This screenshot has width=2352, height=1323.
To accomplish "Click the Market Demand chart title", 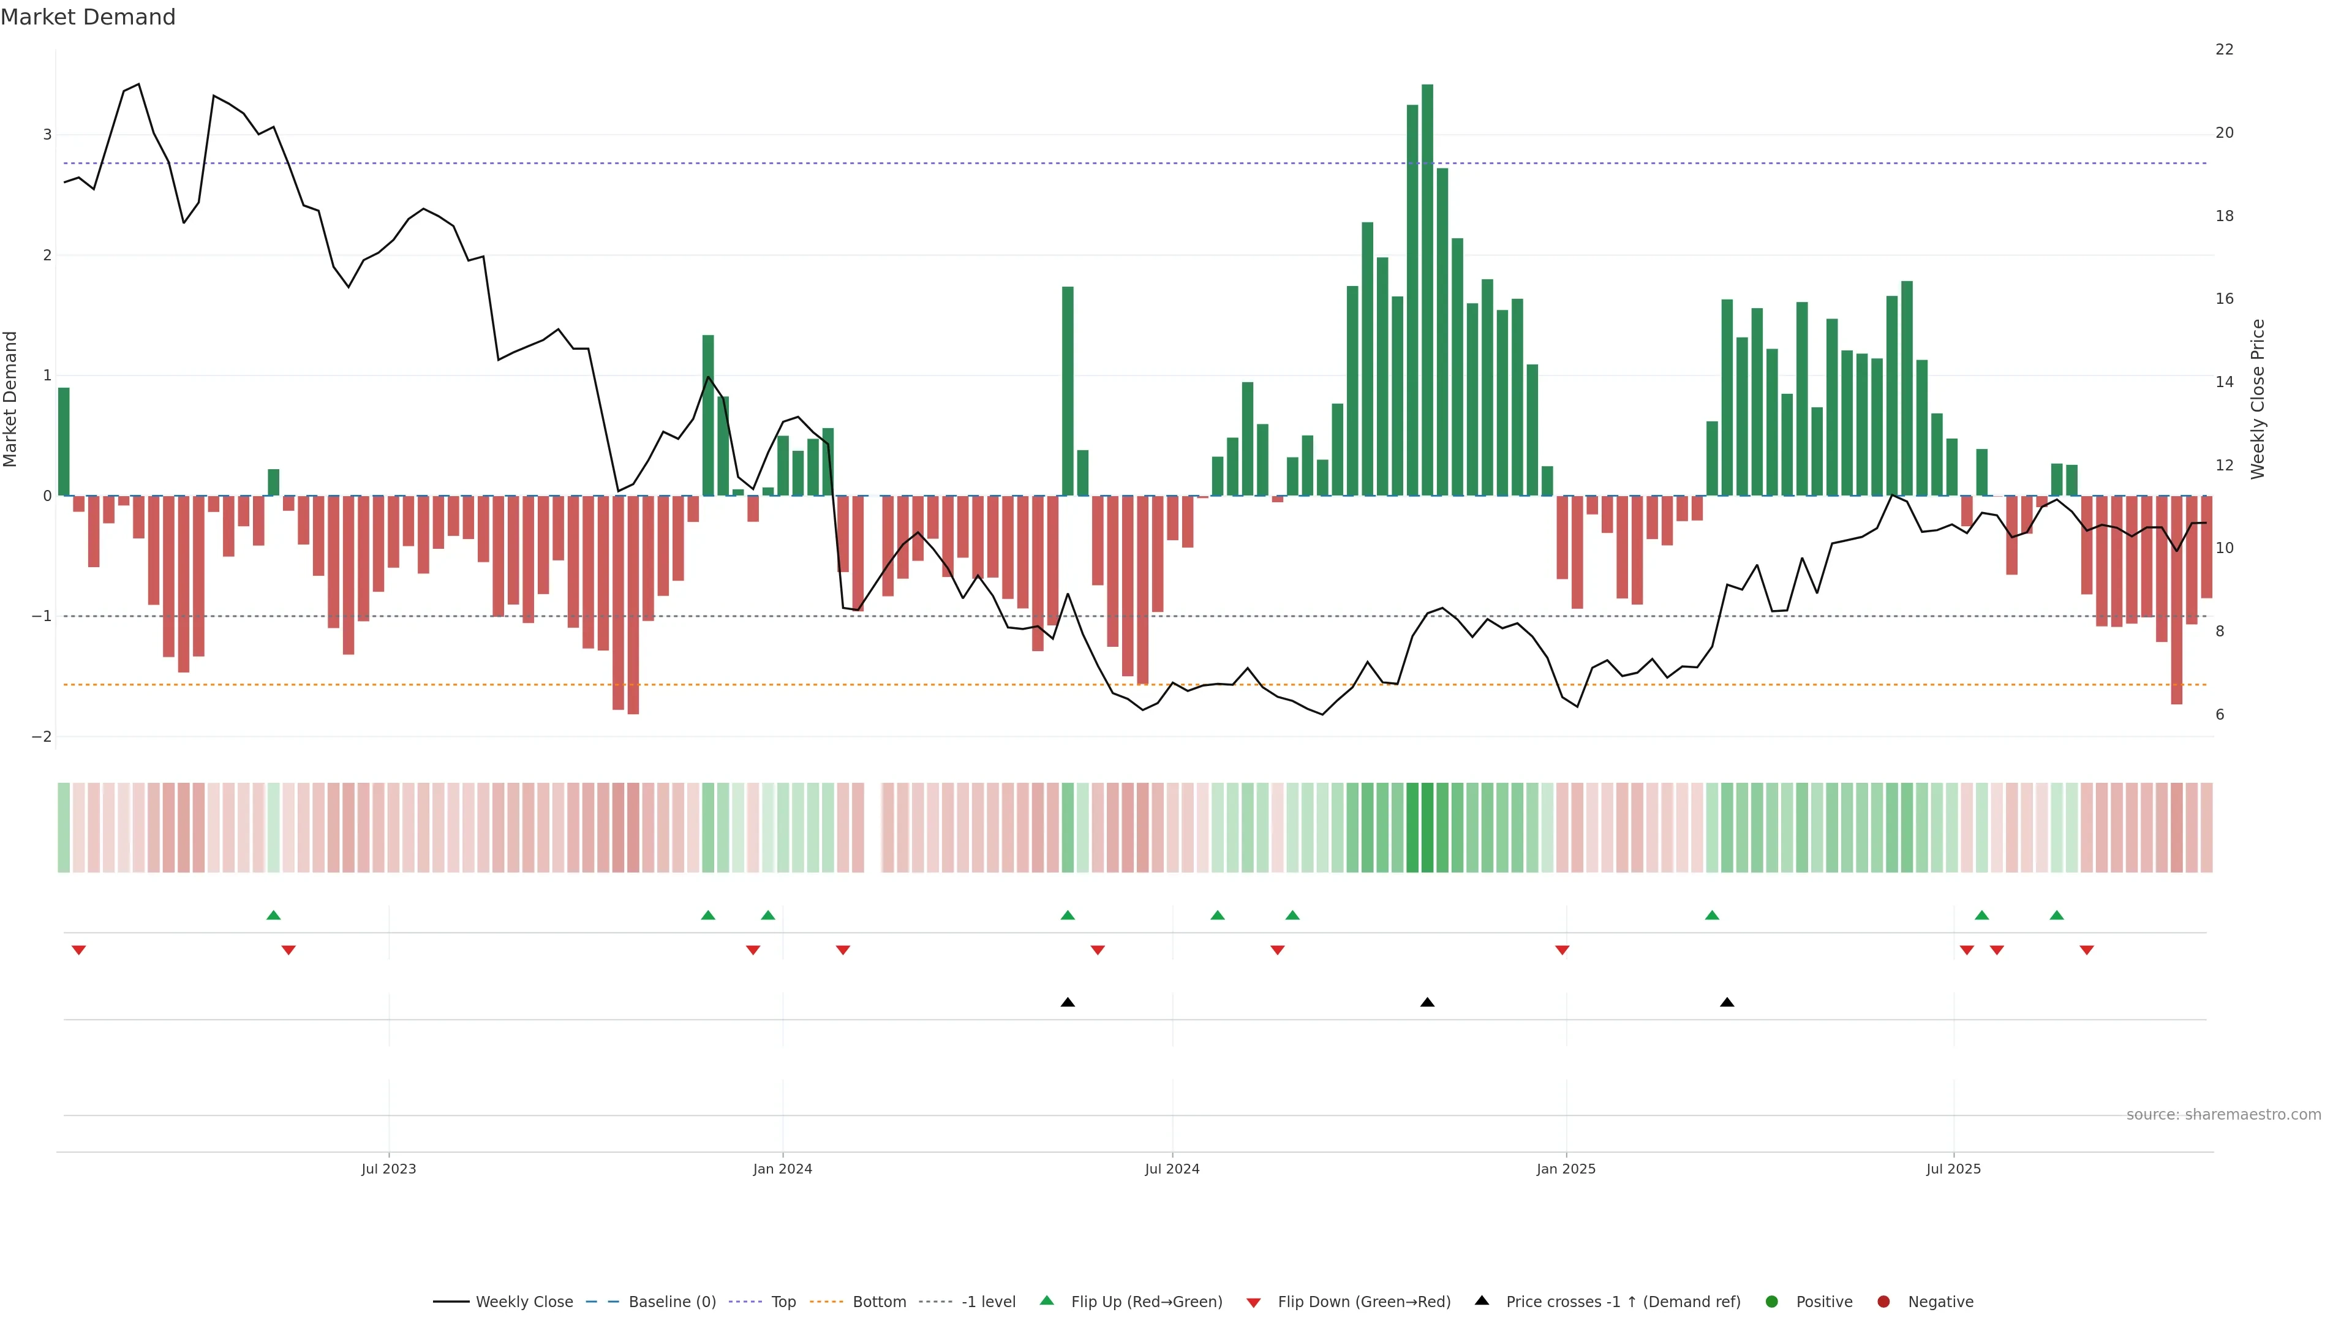I will [88, 17].
